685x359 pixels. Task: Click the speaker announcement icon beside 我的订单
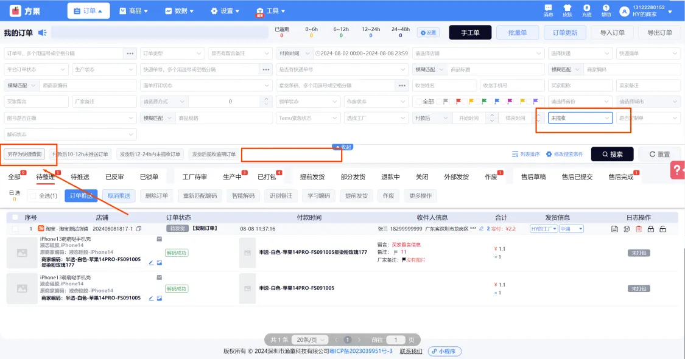43,33
